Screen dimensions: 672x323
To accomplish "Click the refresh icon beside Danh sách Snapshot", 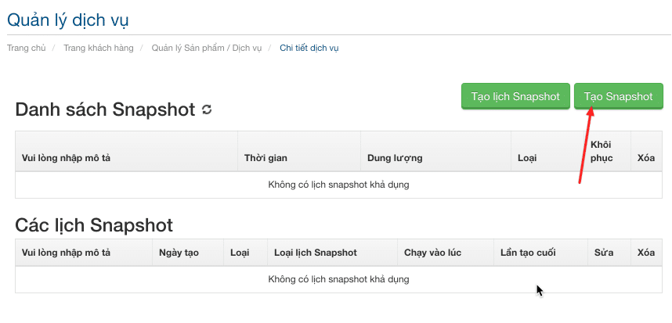I will coord(207,109).
